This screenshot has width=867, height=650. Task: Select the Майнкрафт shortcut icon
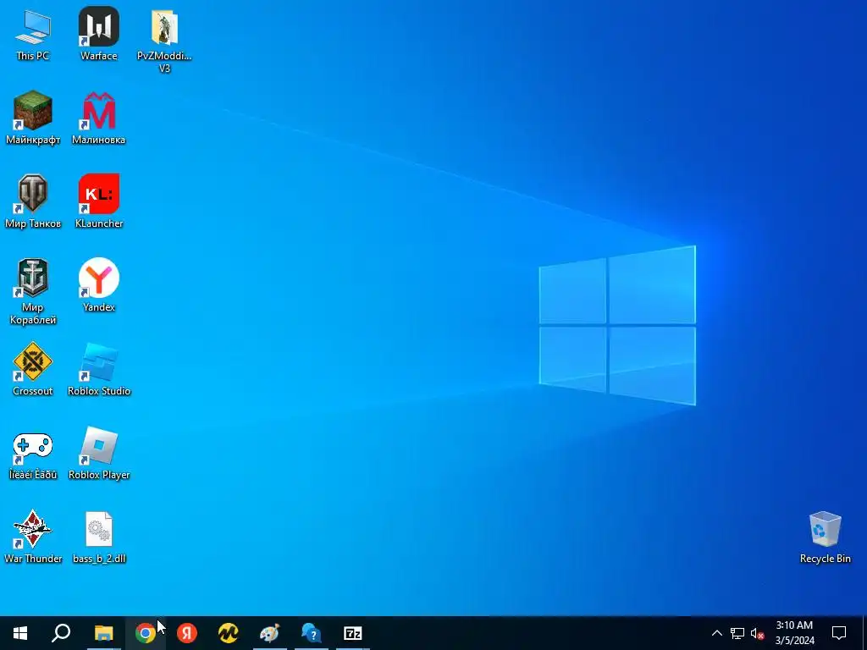point(33,118)
